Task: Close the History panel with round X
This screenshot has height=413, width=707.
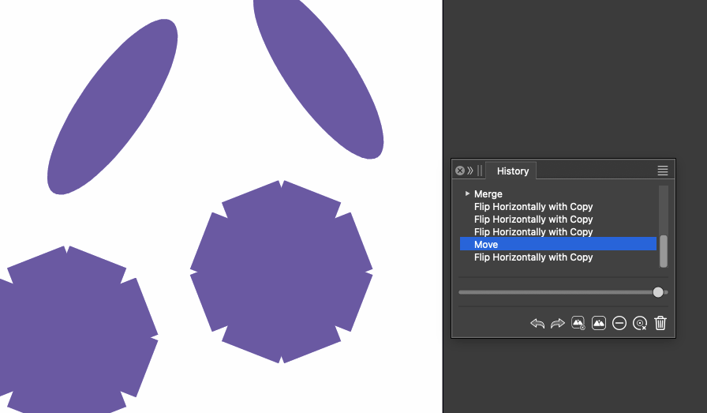Action: 460,171
